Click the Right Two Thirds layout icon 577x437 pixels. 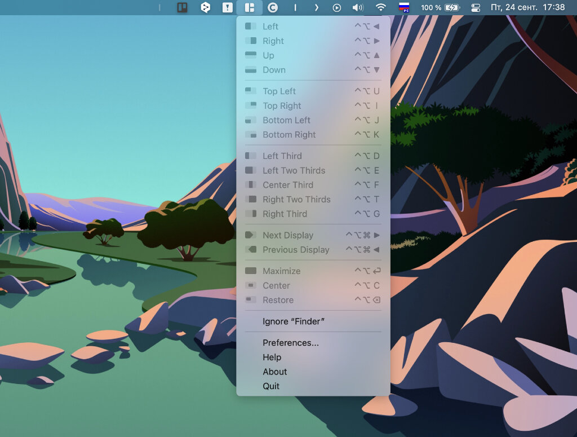[x=251, y=199]
